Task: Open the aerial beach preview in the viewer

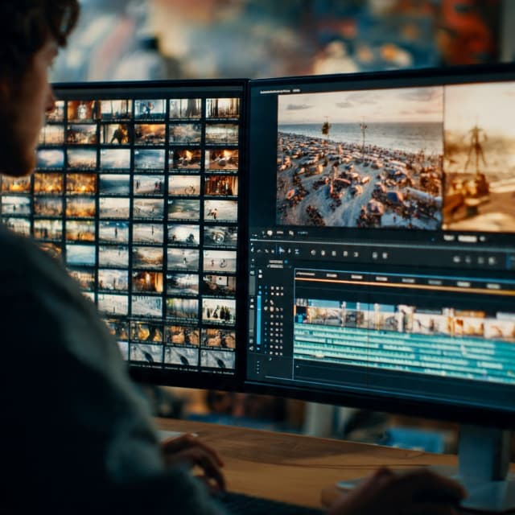Action: click(360, 158)
